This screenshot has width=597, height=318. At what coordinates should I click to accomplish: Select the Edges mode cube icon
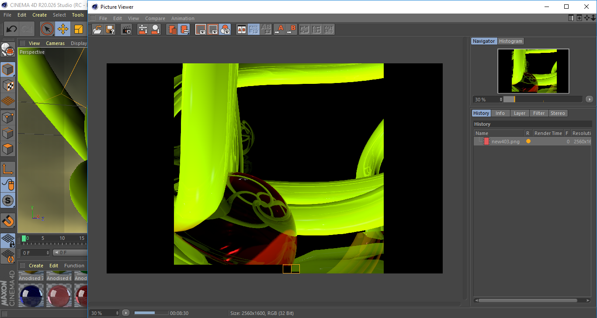point(8,133)
